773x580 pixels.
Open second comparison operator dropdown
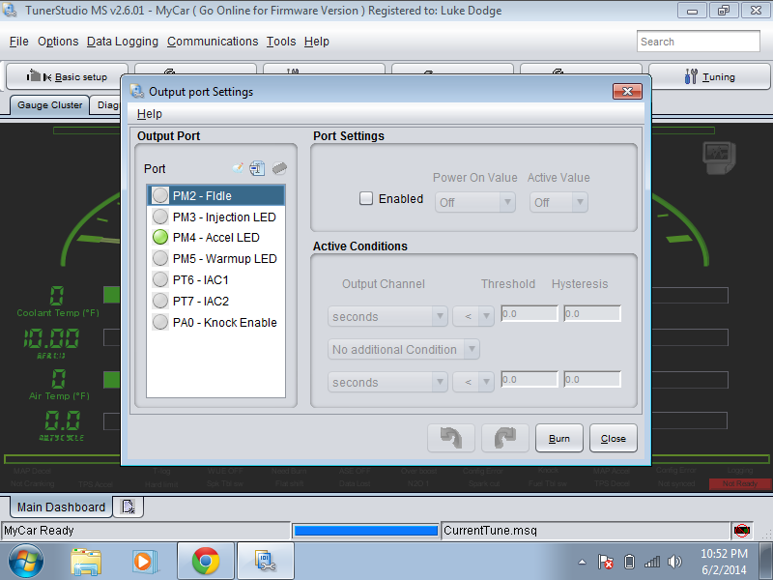(x=473, y=382)
